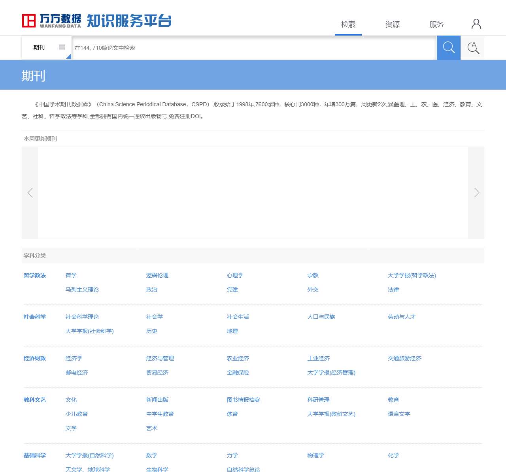Switch to the 检索 tab
The width and height of the screenshot is (506, 472).
point(348,24)
